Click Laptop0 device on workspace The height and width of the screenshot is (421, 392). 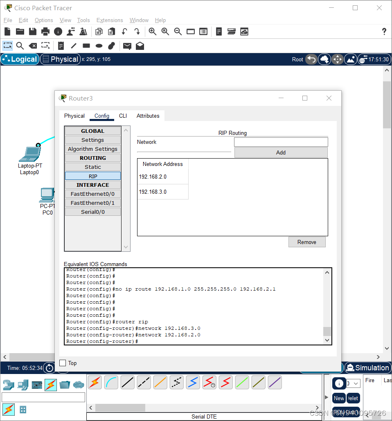pyautogui.click(x=30, y=155)
